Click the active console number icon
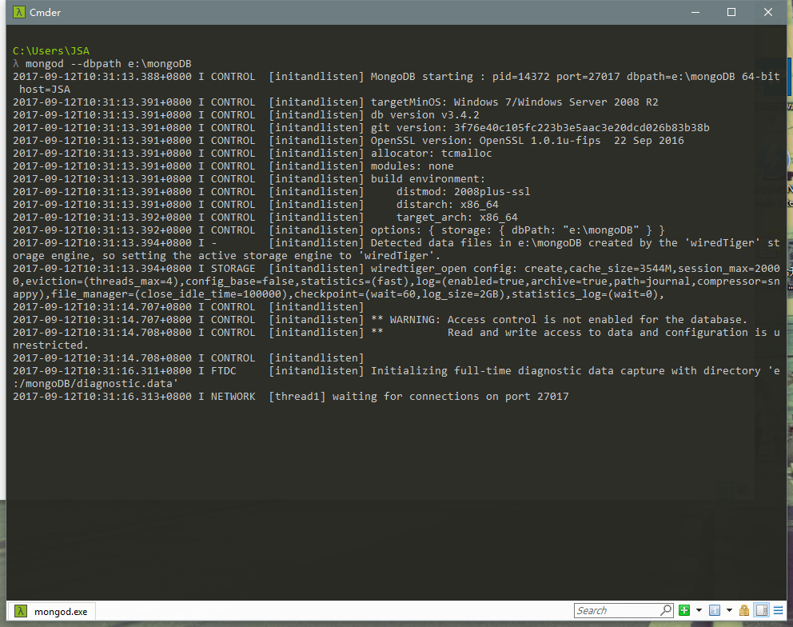 pyautogui.click(x=714, y=610)
